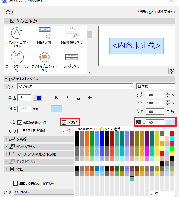This screenshot has height=197, width=179.
Task: Toggle the 枠 frame checkbox
Action: click(64, 131)
